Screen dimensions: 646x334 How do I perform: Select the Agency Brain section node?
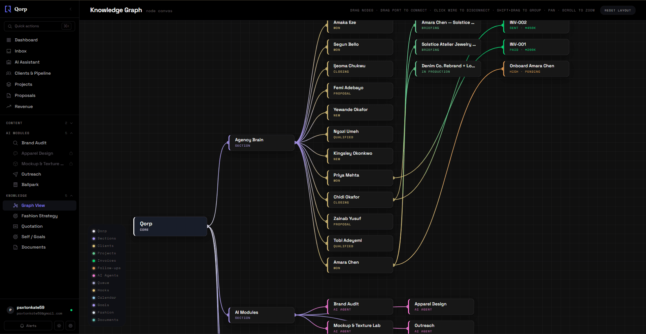click(262, 143)
